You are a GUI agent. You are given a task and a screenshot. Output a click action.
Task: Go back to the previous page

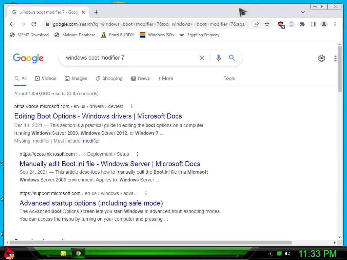[x=12, y=24]
